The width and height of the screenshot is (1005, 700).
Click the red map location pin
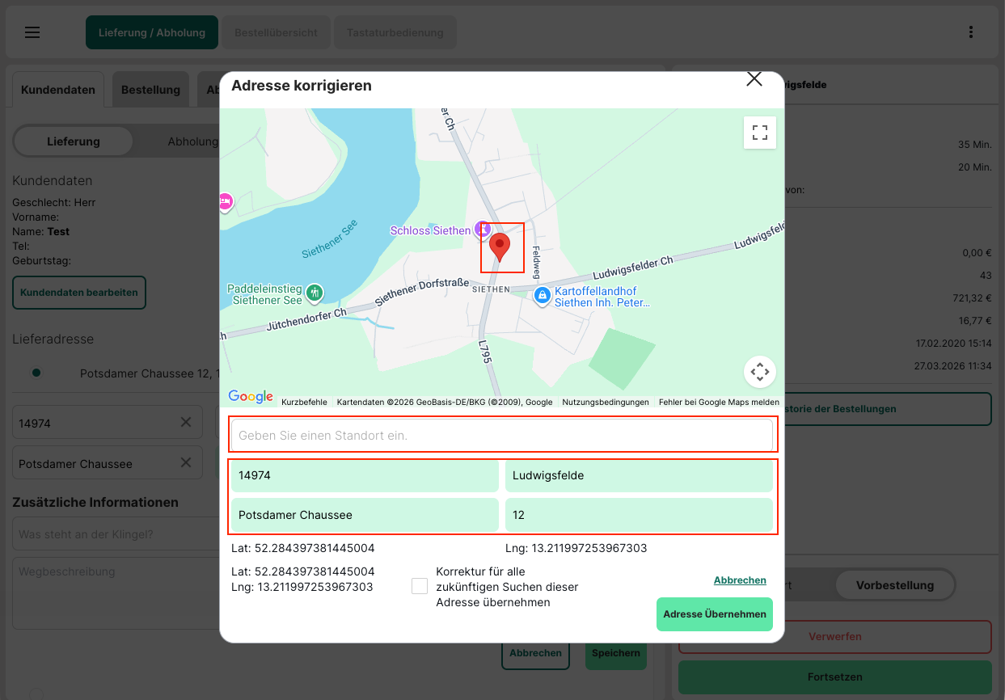500,246
